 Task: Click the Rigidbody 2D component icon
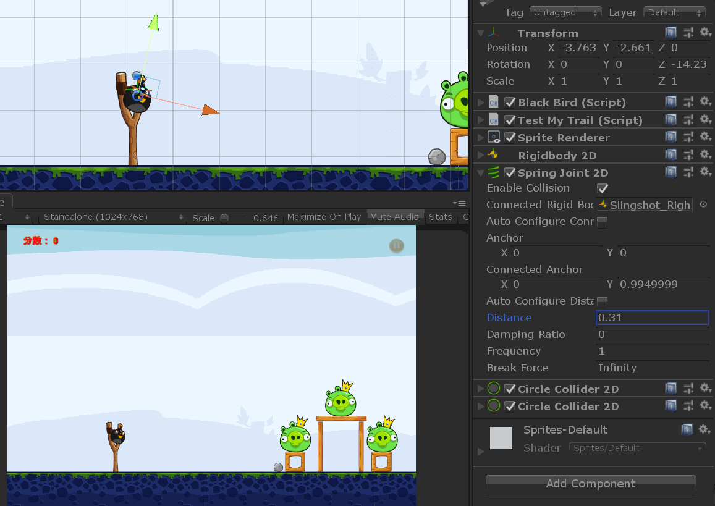(x=493, y=155)
